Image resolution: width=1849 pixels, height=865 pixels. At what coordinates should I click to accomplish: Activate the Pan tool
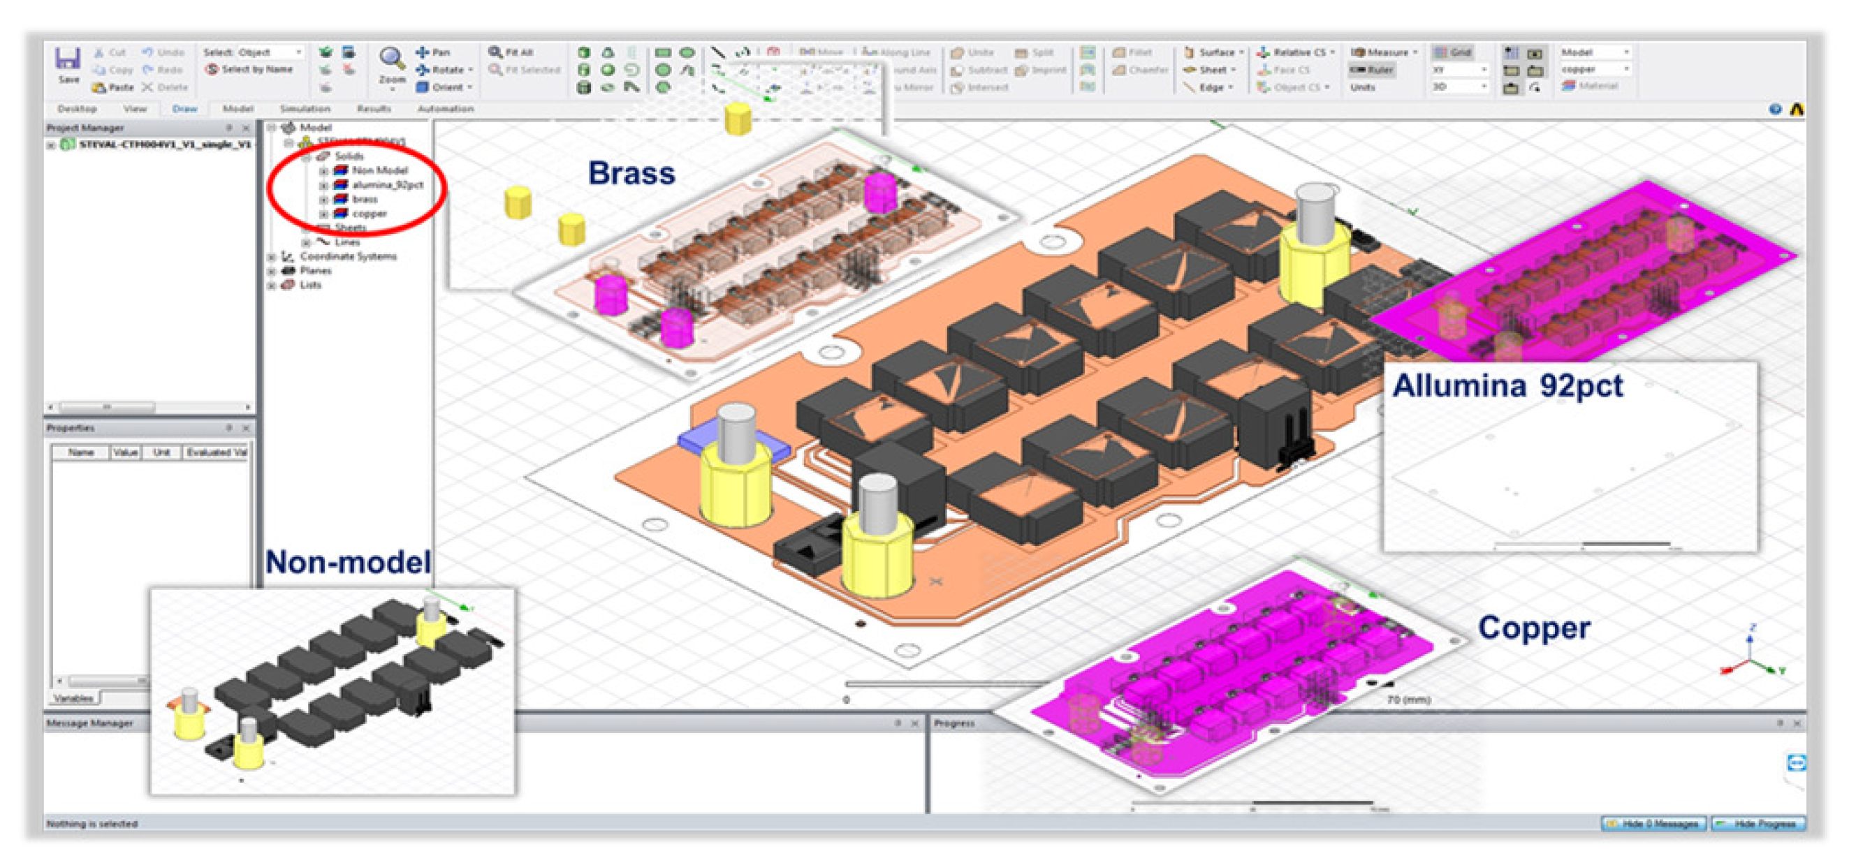pyautogui.click(x=423, y=52)
